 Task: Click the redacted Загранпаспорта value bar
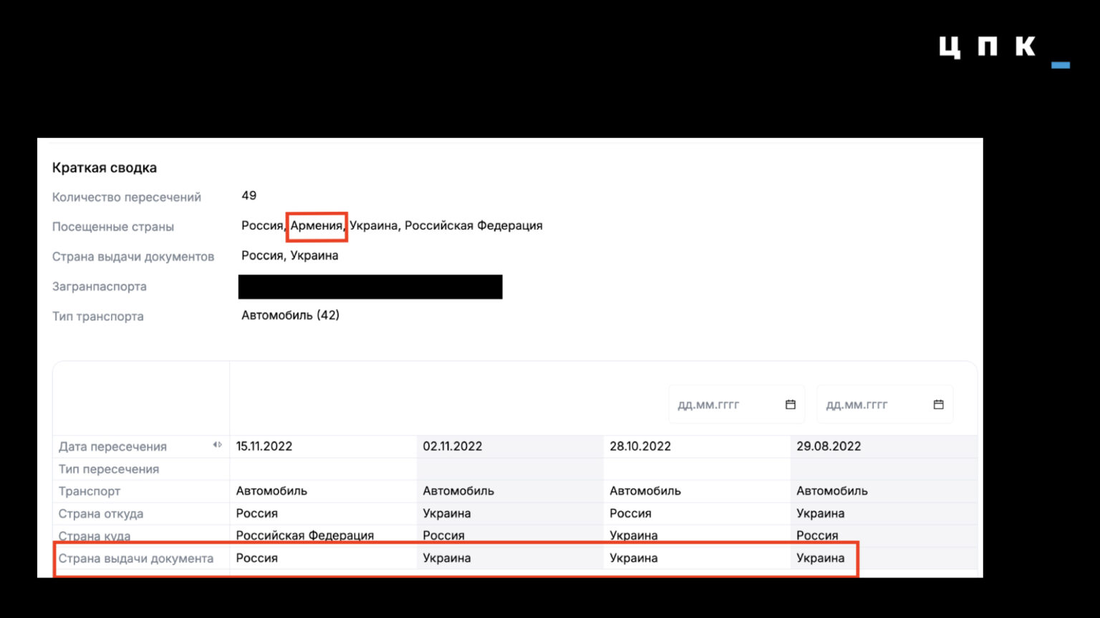370,287
